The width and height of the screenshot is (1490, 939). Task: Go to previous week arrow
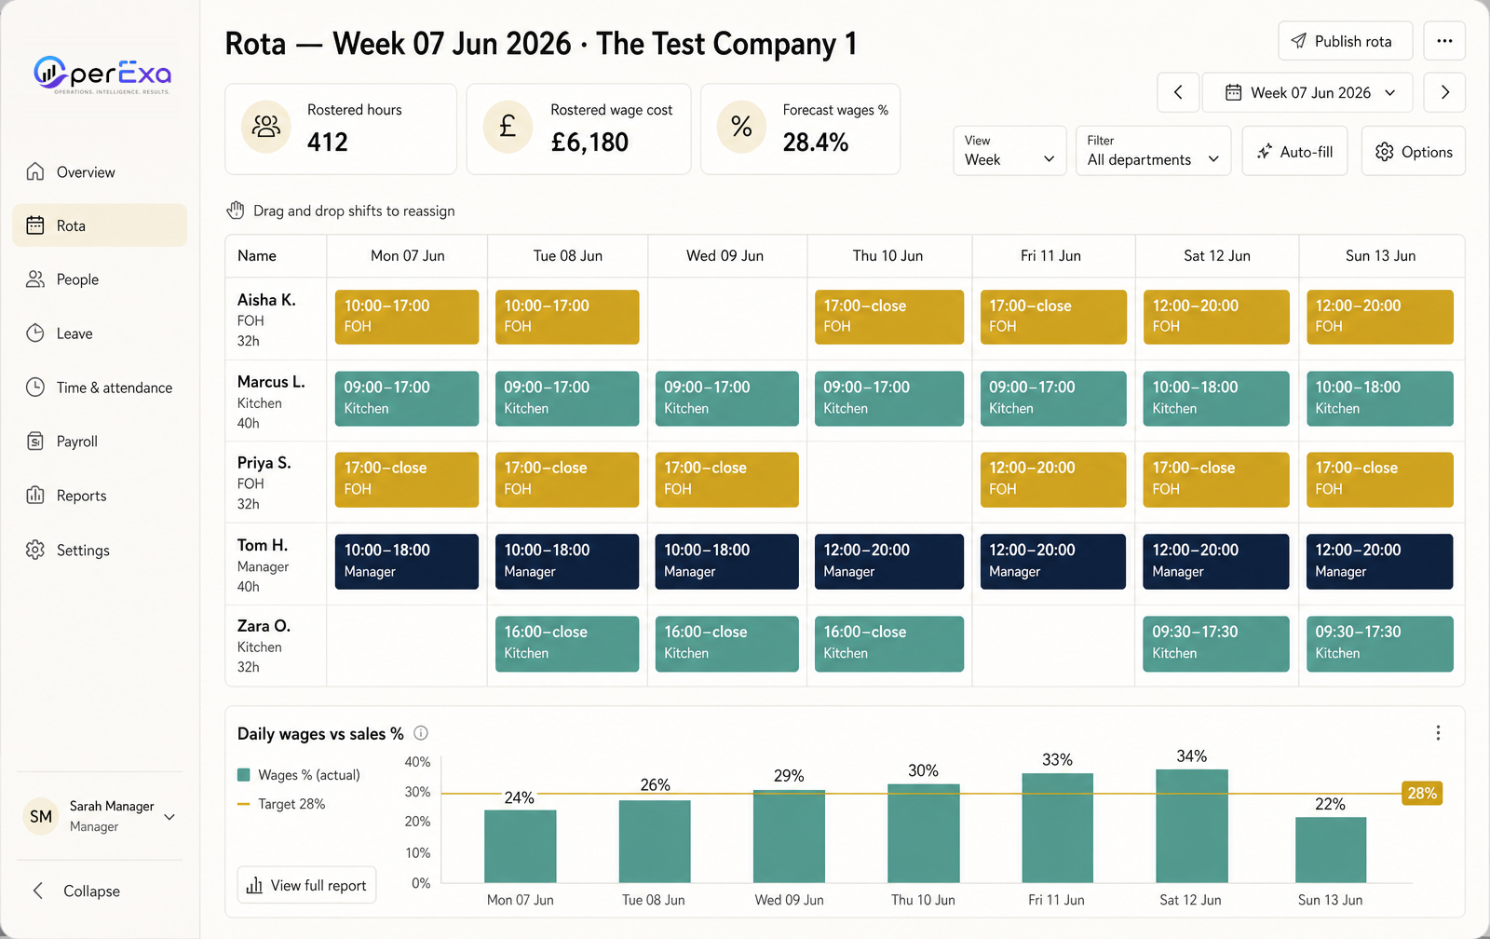click(1178, 92)
